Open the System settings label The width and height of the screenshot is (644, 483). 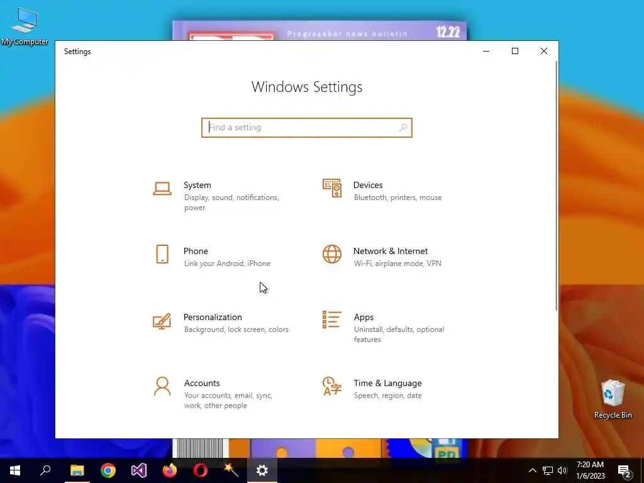(x=197, y=186)
